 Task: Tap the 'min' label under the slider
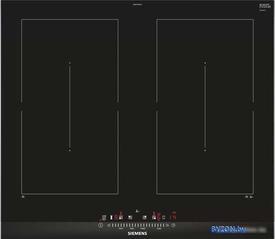pos(121,229)
